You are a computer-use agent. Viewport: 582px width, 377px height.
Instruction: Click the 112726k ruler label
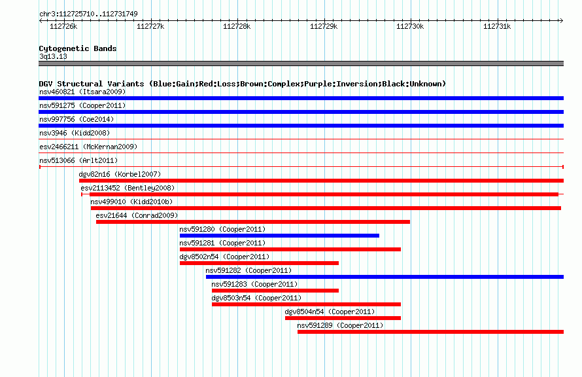click(x=63, y=27)
